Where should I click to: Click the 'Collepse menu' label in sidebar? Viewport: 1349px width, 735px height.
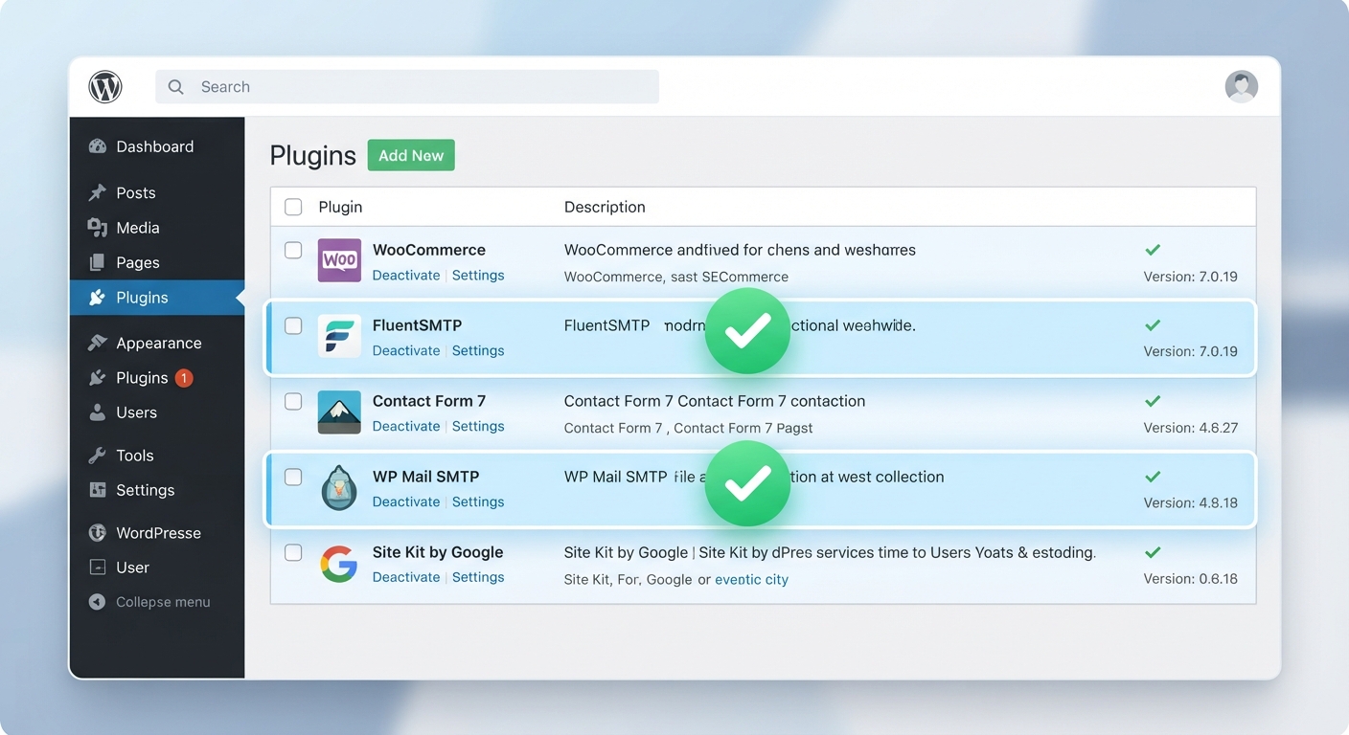163,602
